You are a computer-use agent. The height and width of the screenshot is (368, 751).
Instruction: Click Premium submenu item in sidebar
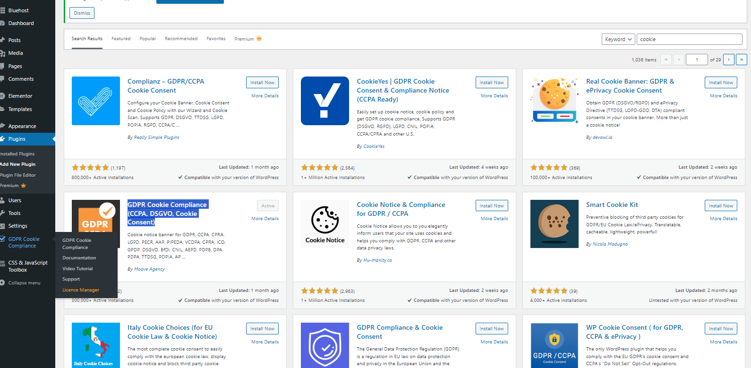pos(13,186)
